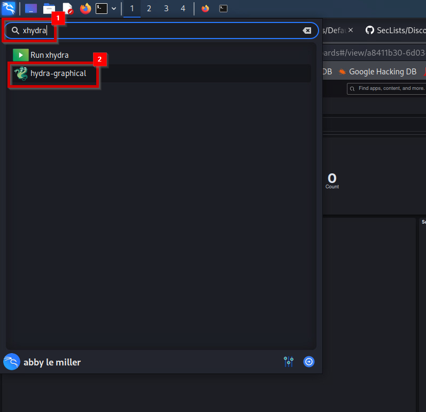The height and width of the screenshot is (412, 426).
Task: Select the Run xhydra result
Action: 49,55
